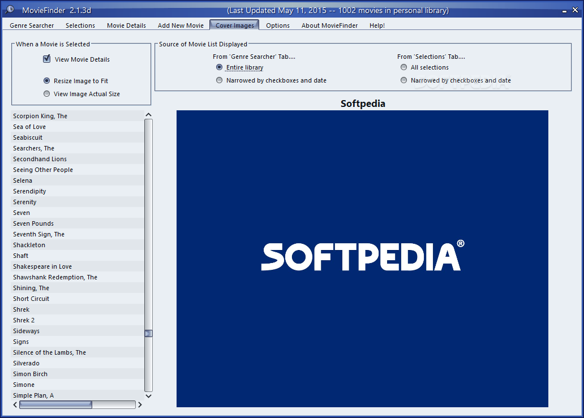
Task: Select Selections tab narrowed by checkboxes and date
Action: pyautogui.click(x=403, y=80)
